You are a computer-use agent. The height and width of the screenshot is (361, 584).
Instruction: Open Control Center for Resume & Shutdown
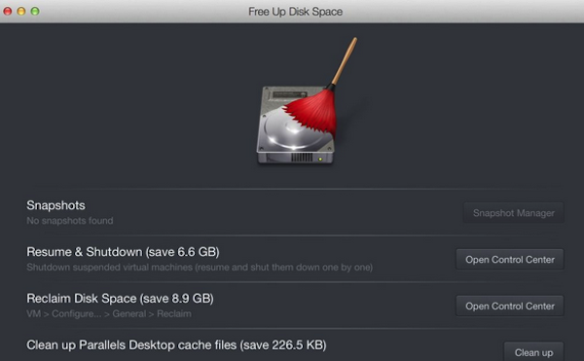[510, 260]
